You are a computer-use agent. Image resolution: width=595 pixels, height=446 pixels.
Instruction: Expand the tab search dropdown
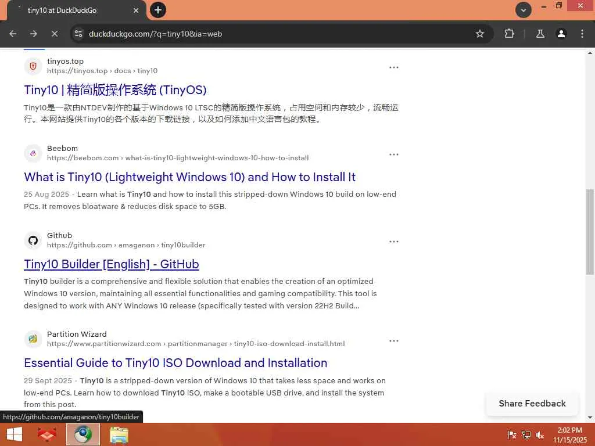(x=524, y=10)
